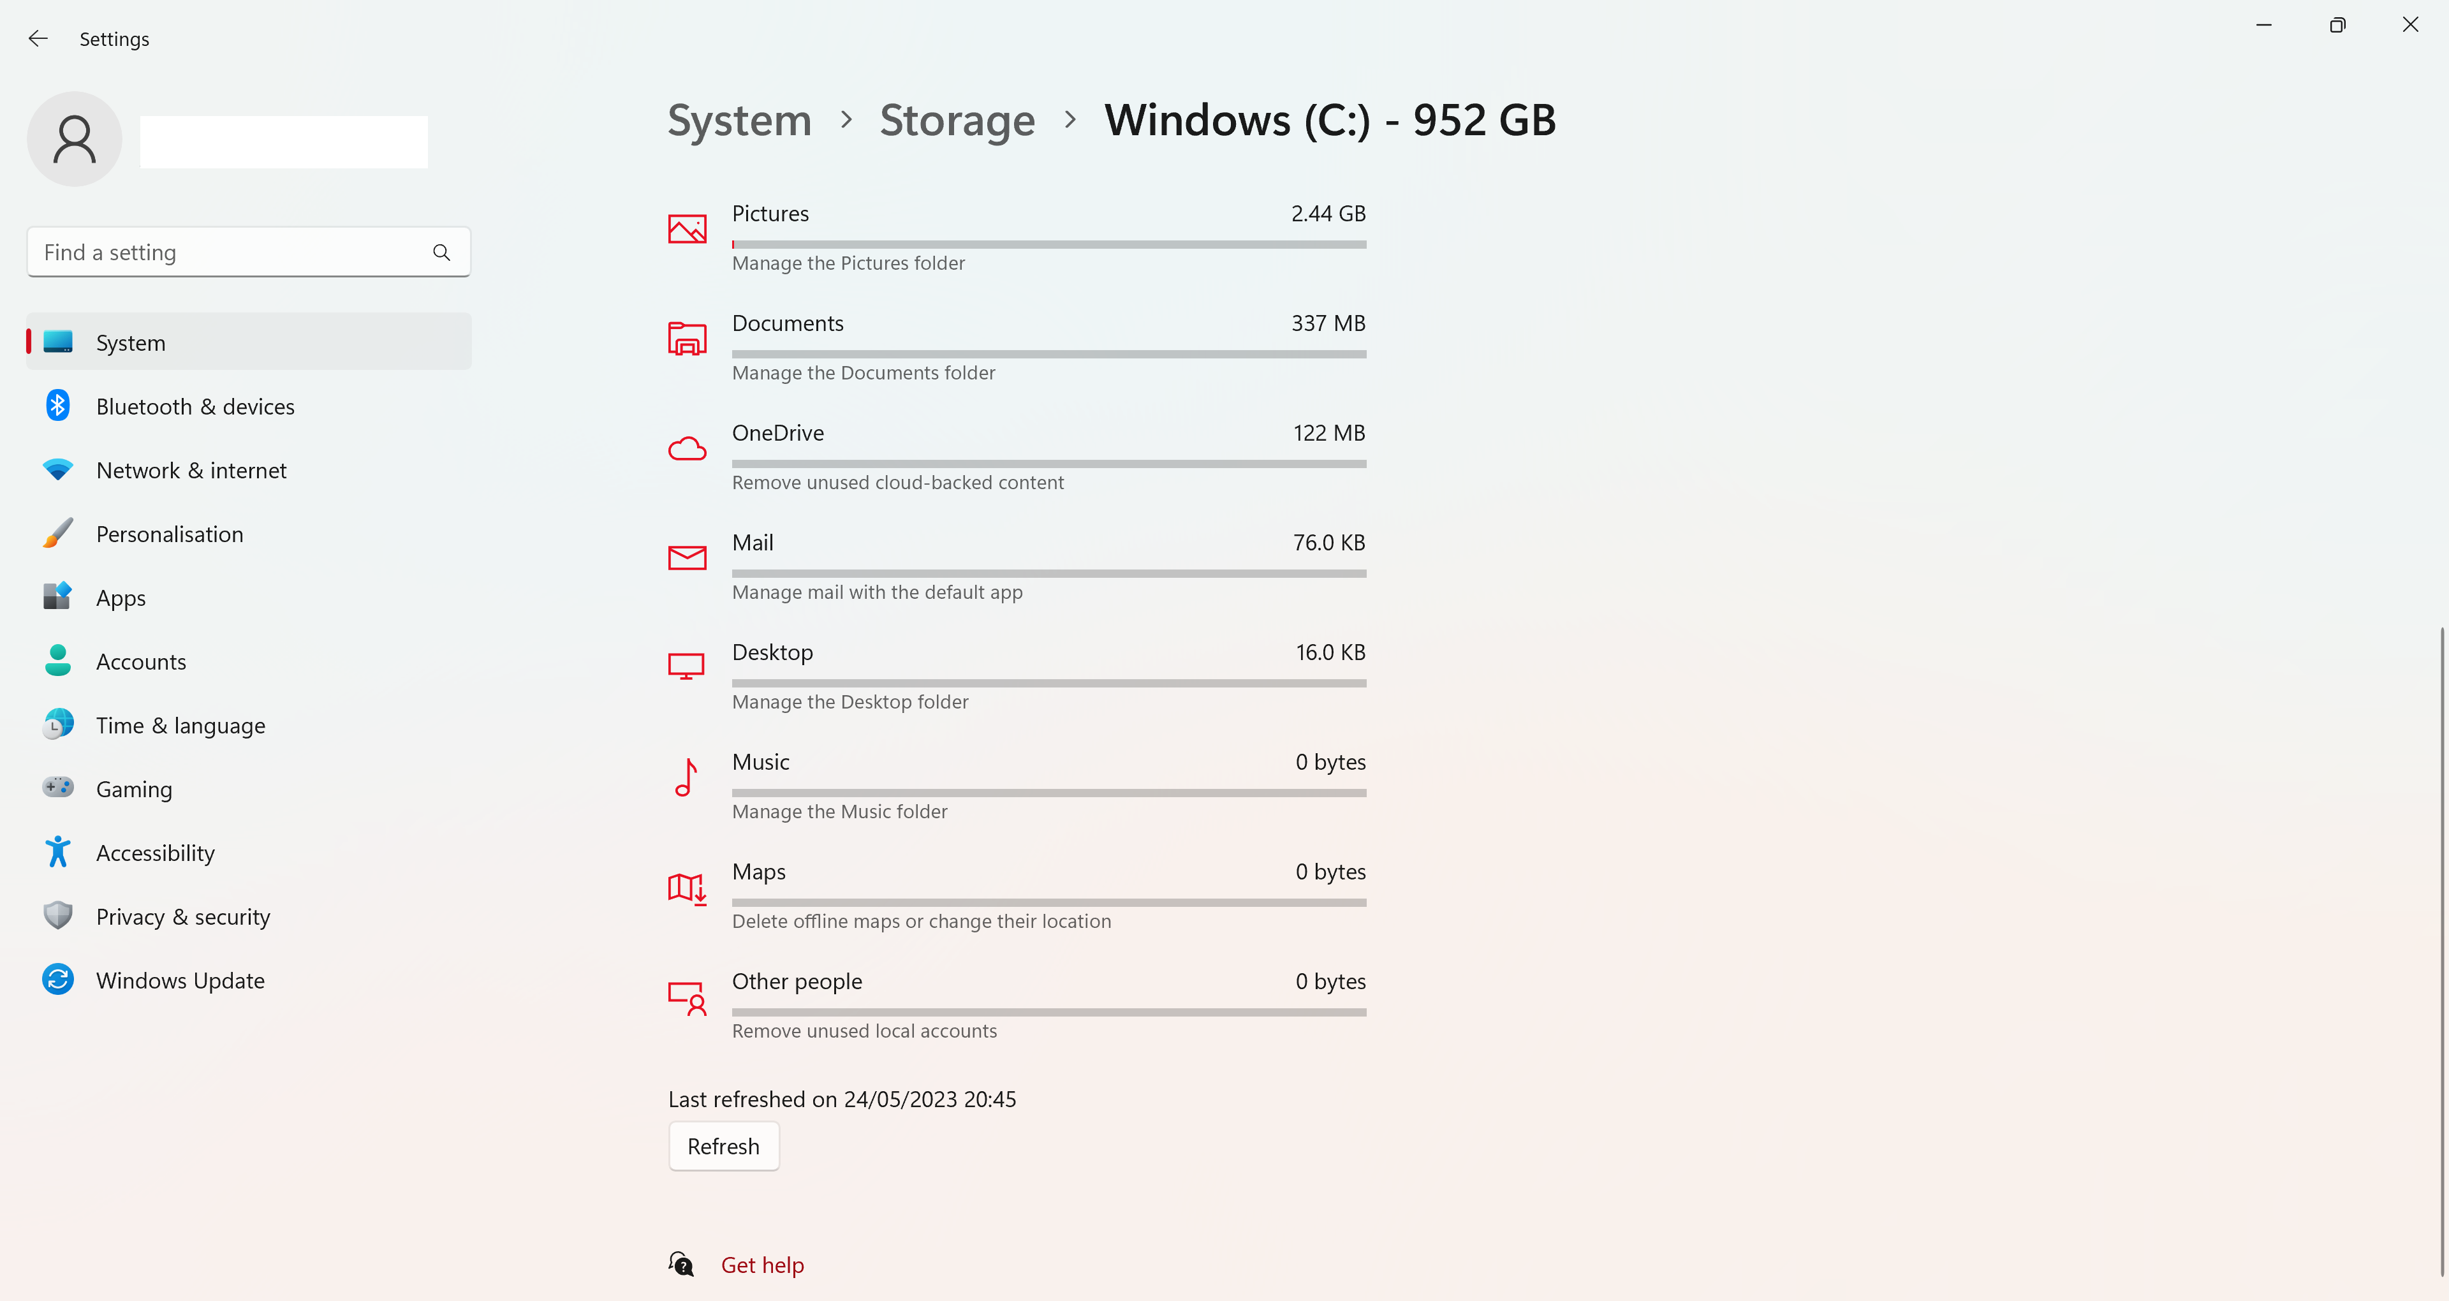Click the user profile avatar
The image size is (2449, 1301).
[x=74, y=138]
